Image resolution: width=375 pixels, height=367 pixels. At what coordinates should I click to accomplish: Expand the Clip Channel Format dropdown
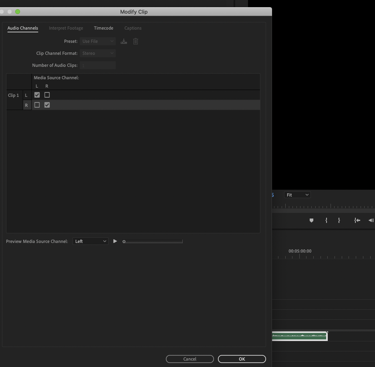coord(97,53)
